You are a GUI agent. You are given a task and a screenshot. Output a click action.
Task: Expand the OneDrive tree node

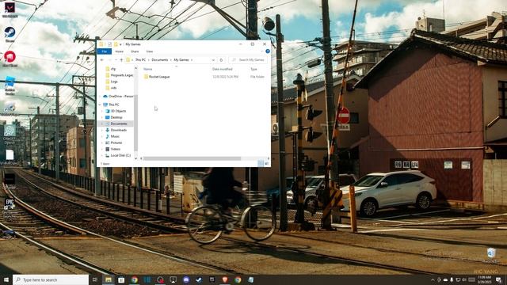click(100, 97)
